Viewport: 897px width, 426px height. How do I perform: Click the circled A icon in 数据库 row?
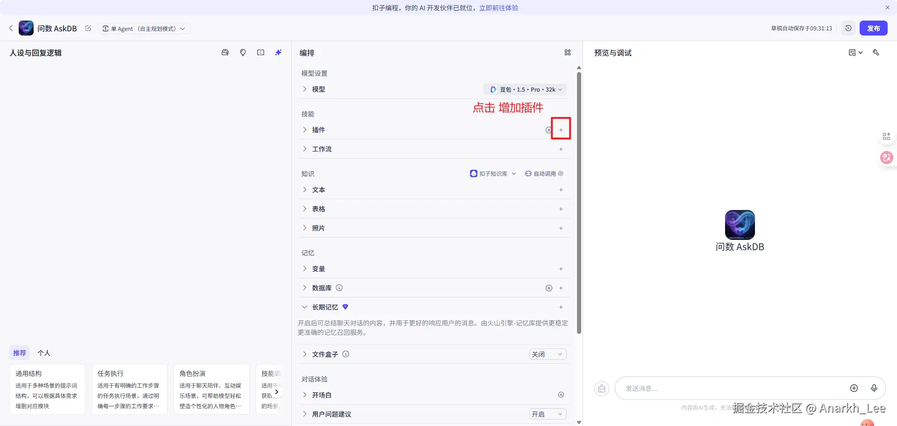[x=549, y=288]
